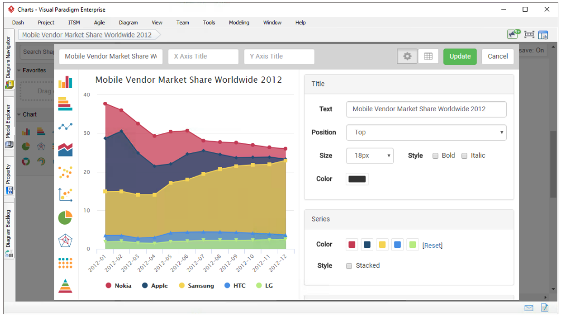Click the green series color swatch
Screen dimensions: 562x319
click(x=413, y=245)
